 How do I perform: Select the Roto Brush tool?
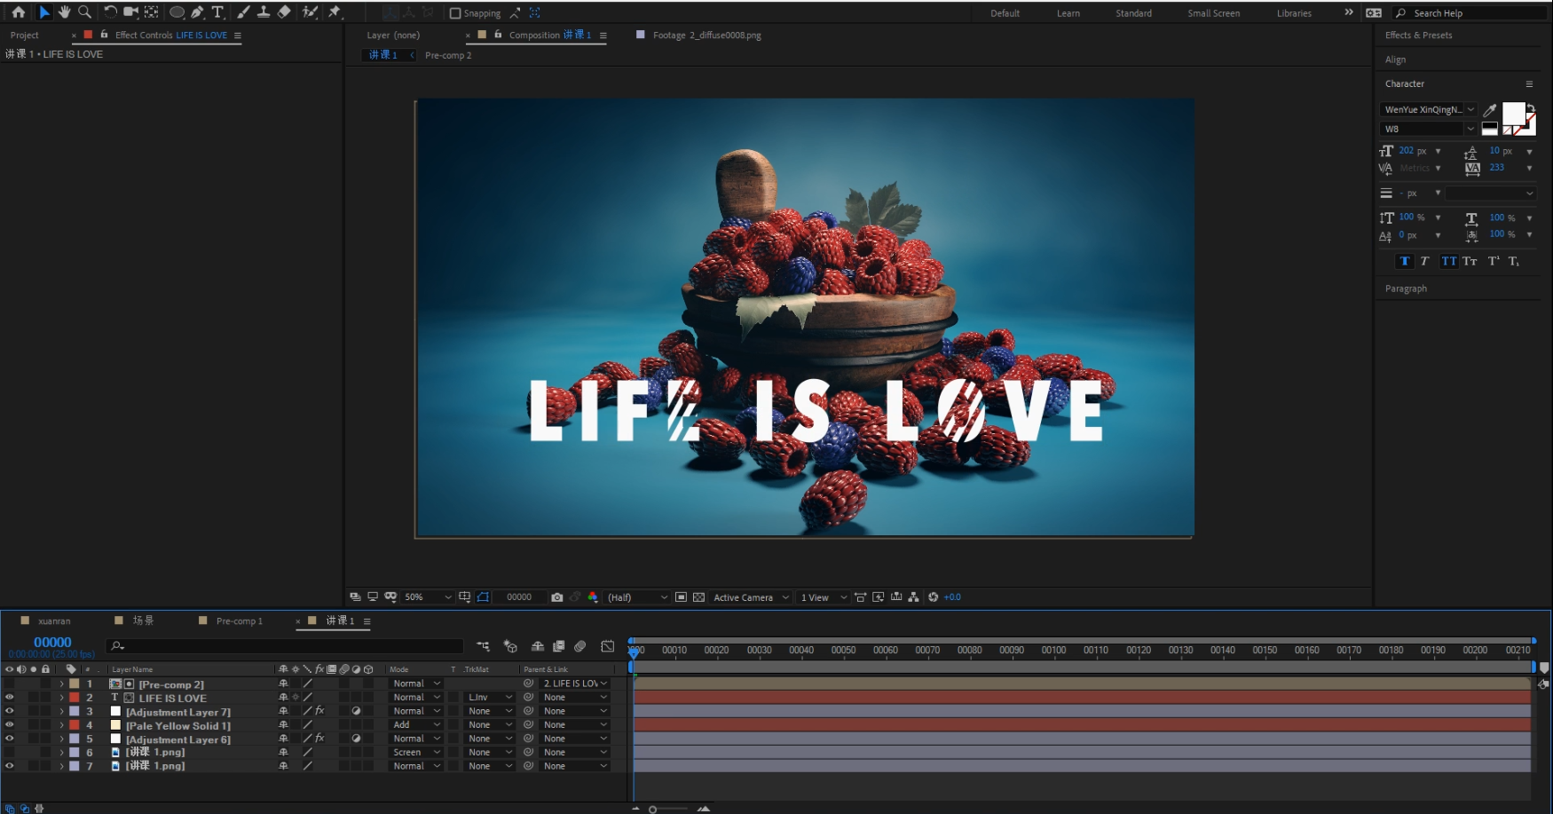point(310,12)
